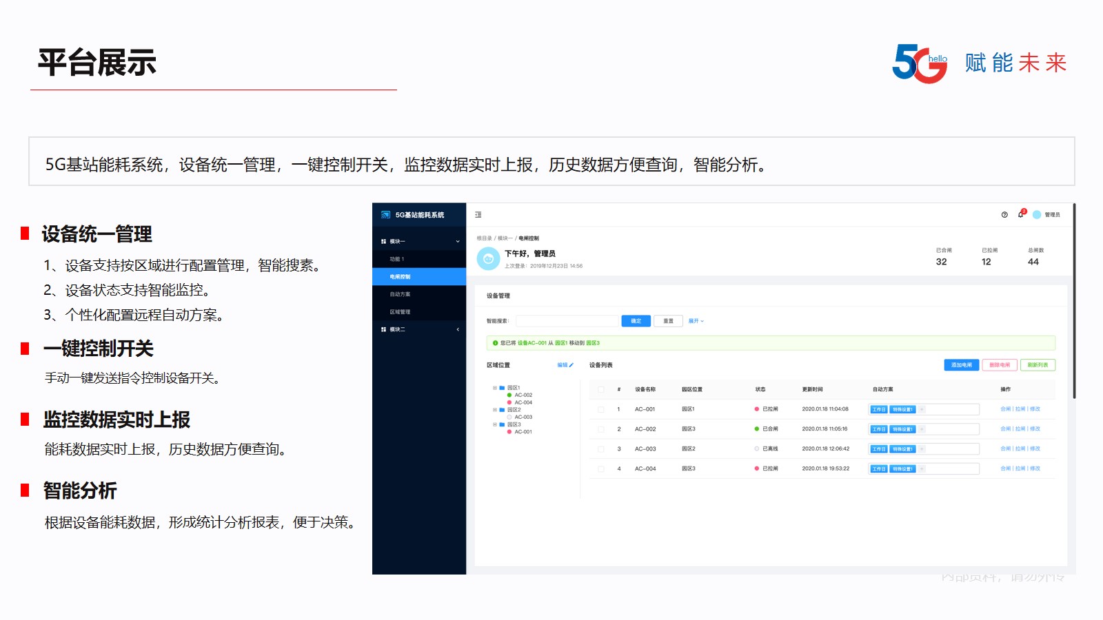Screen dimensions: 1103x620
Task: Click into the 智能搜索 input field
Action: [567, 321]
